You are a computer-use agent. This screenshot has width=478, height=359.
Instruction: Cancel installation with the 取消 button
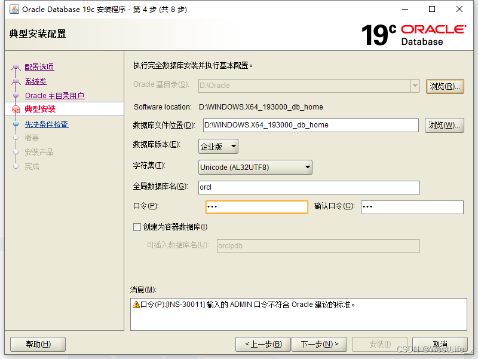coord(440,344)
